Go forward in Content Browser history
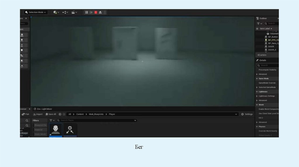This screenshot has height=167, width=299. 64,114
